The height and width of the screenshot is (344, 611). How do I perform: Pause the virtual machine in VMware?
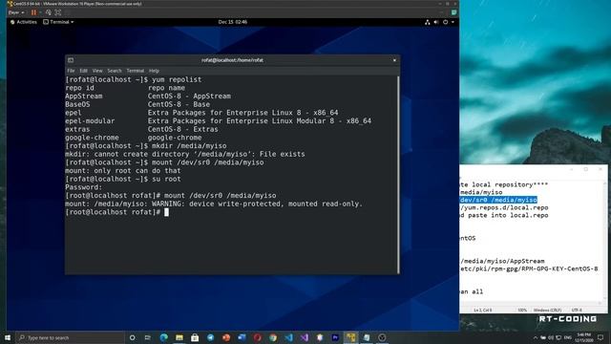[33, 12]
